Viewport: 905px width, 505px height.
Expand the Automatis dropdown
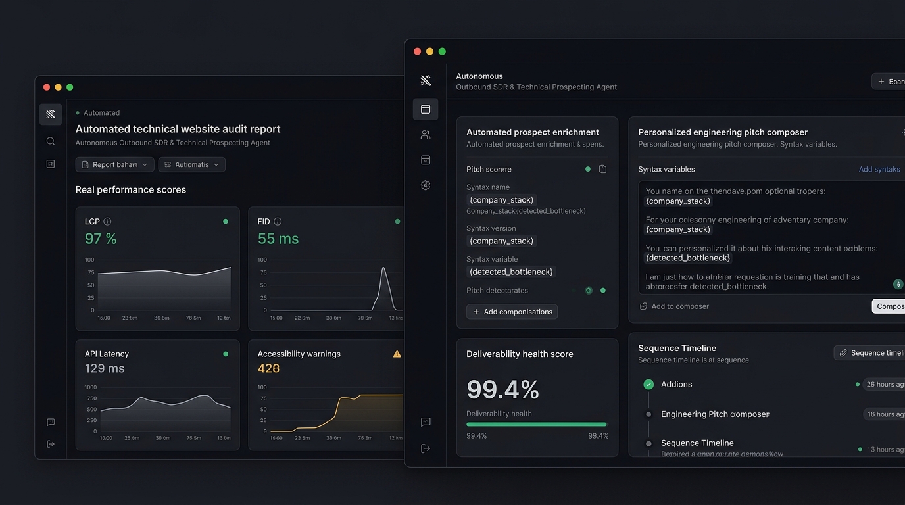coord(192,164)
